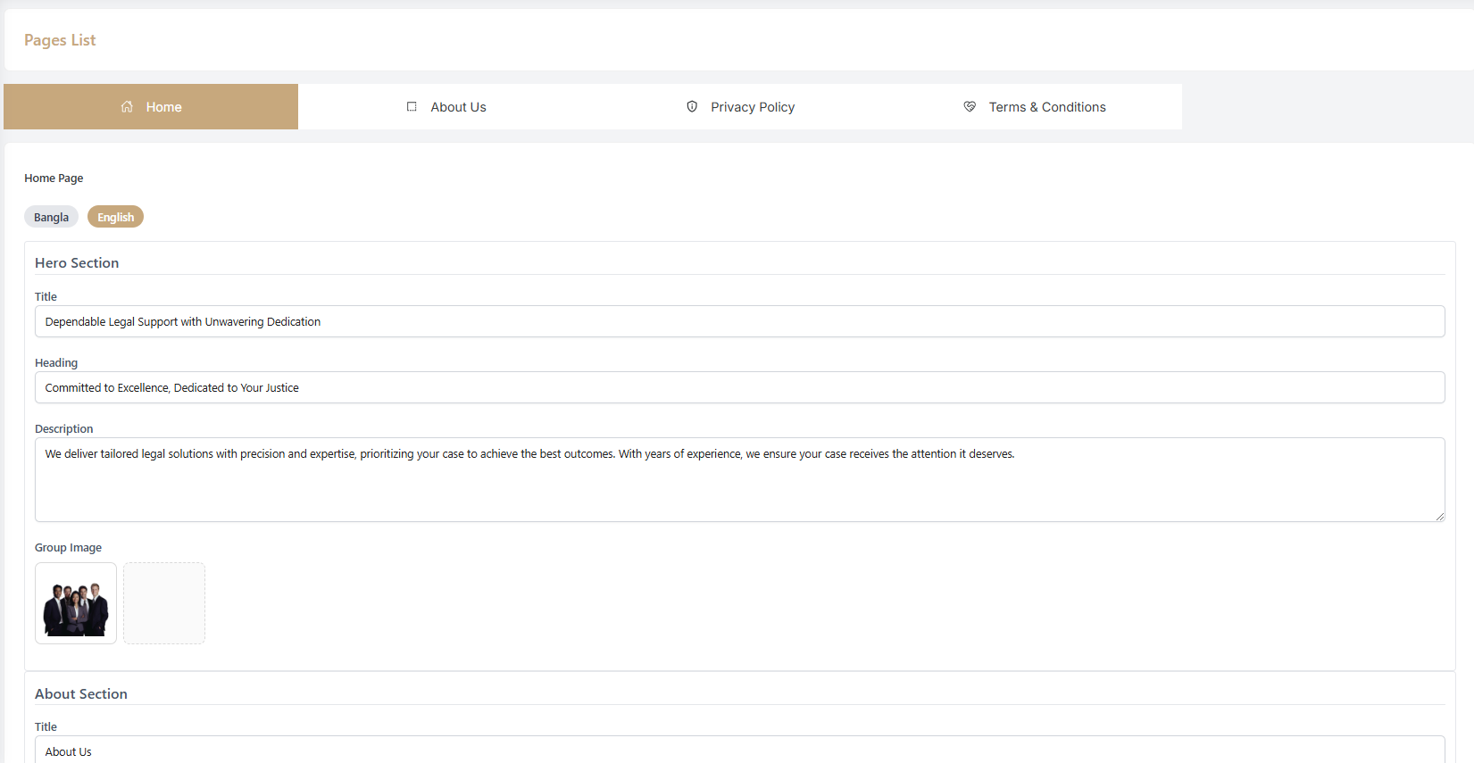Click the About Section heading text
Viewport: 1474px width, 763px height.
click(x=81, y=694)
